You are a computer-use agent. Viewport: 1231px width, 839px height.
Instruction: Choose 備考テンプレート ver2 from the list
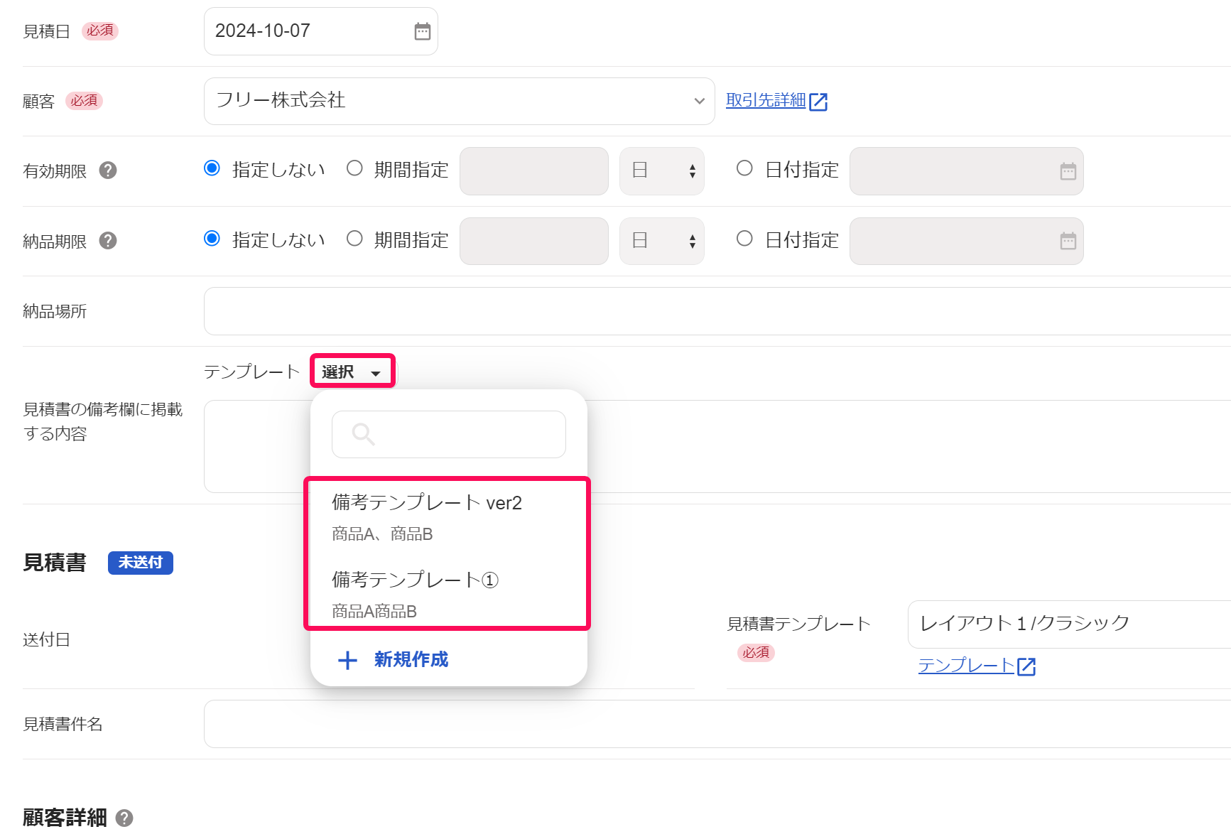tap(448, 517)
